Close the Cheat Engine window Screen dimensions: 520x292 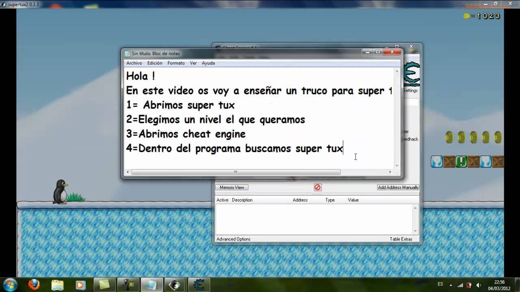[411, 46]
